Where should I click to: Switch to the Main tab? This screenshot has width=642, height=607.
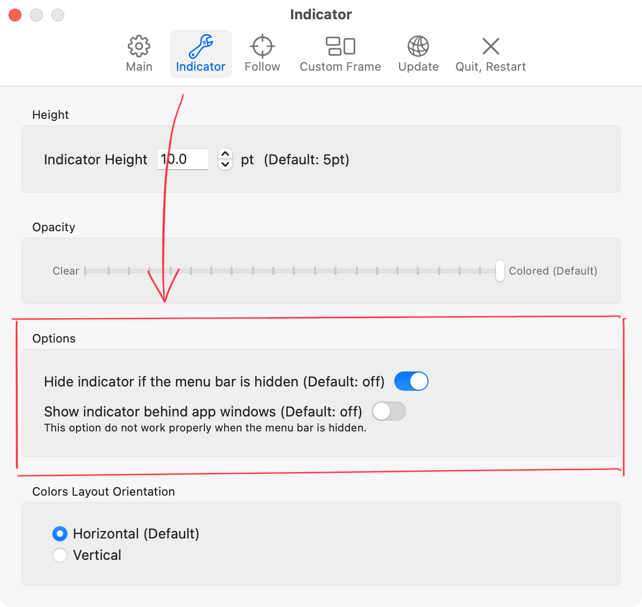[139, 54]
